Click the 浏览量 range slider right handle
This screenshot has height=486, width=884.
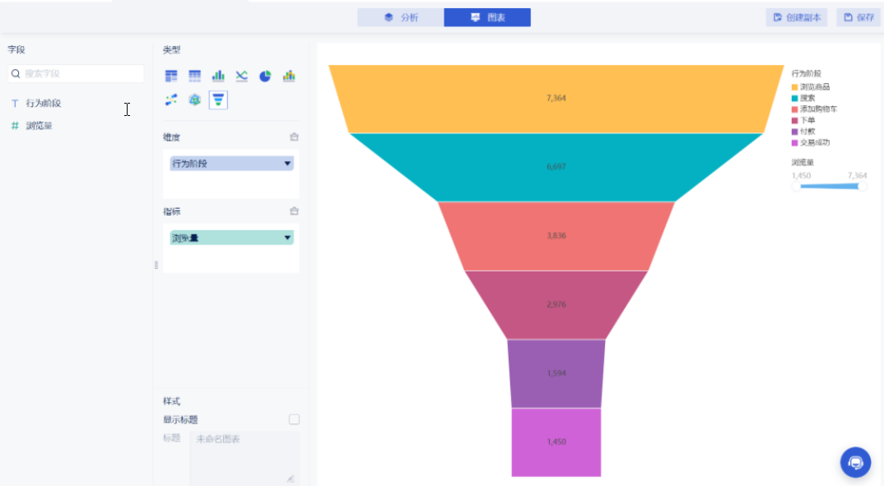tap(861, 186)
